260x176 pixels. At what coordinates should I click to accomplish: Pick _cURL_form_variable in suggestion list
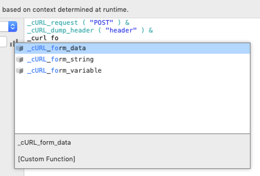(132, 71)
